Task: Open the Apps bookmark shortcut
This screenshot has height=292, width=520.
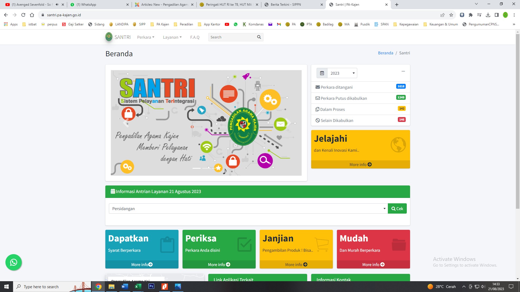Action: 11,24
